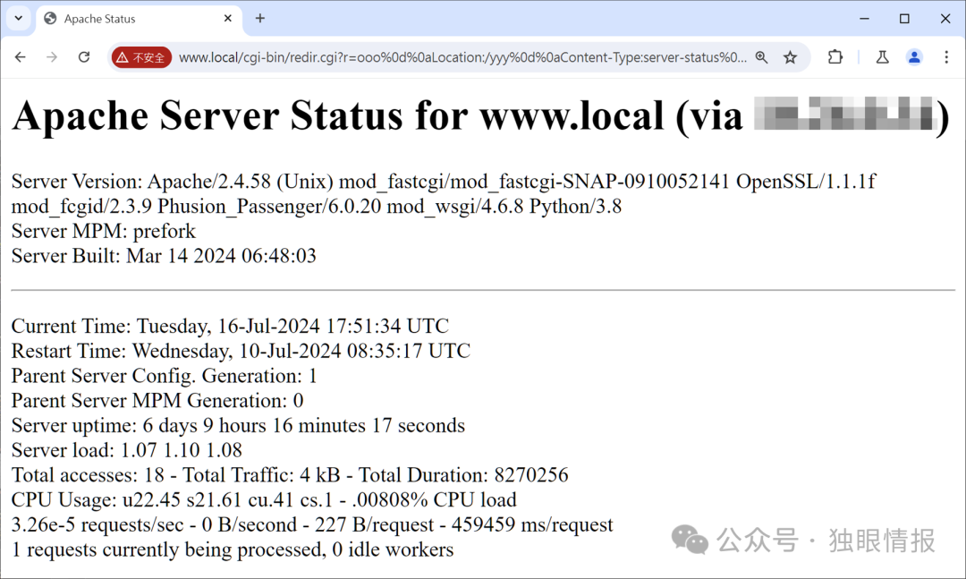
Task: Open the zoom magnifier in address bar
Action: (x=761, y=57)
